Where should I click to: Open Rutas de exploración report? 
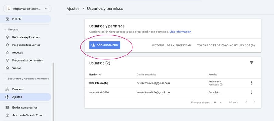click(x=26, y=37)
